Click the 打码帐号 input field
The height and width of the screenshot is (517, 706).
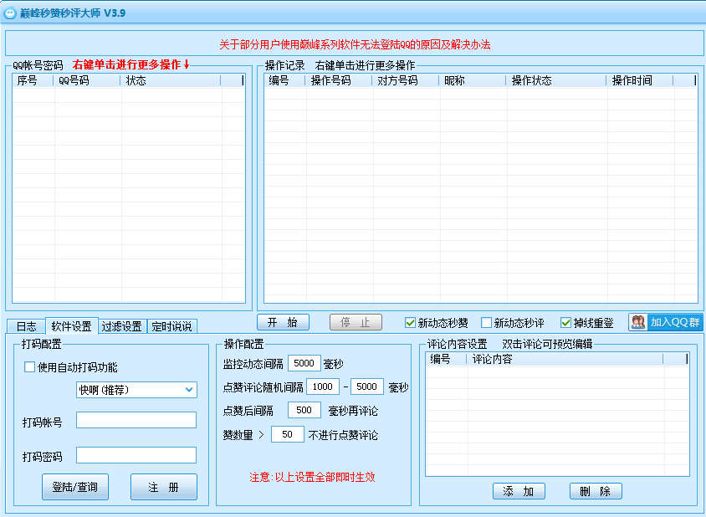[x=137, y=420]
